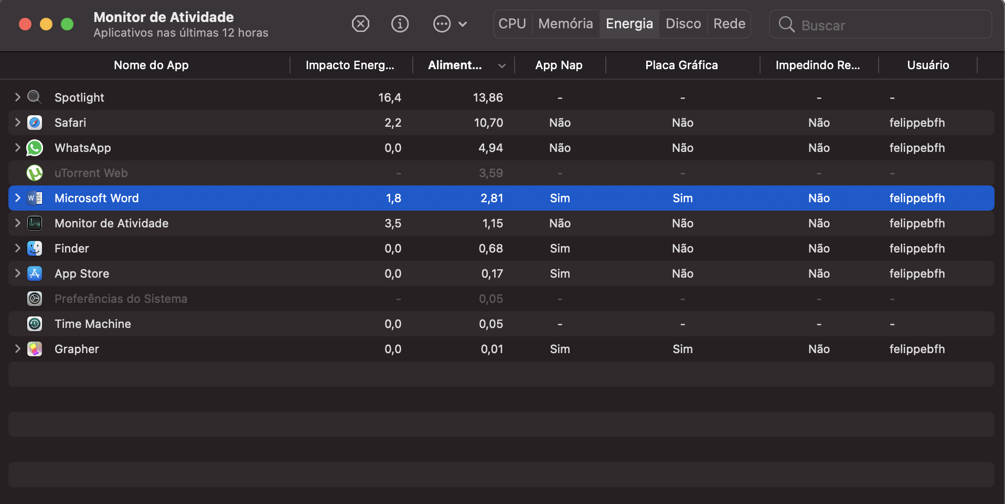This screenshot has width=1005, height=504.
Task: Open the Rede tab
Action: 729,24
